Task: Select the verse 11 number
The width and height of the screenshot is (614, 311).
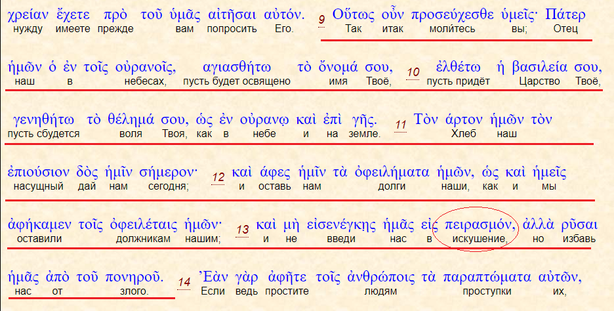Action: tap(401, 124)
